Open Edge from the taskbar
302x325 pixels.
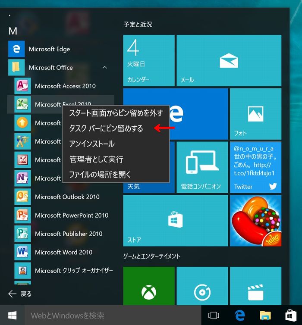pyautogui.click(x=239, y=315)
